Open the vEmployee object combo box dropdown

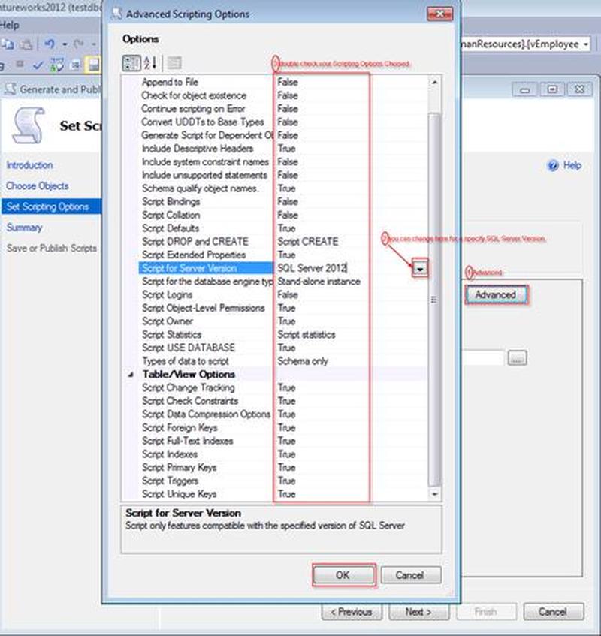586,44
